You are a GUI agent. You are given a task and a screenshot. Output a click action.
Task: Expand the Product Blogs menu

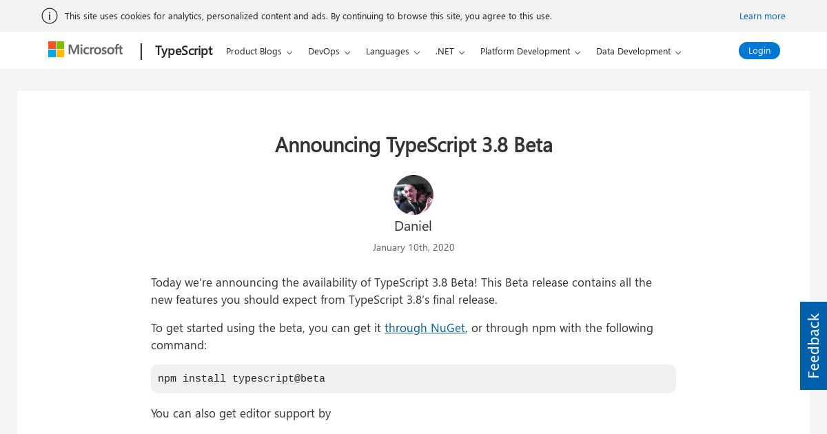(x=259, y=52)
